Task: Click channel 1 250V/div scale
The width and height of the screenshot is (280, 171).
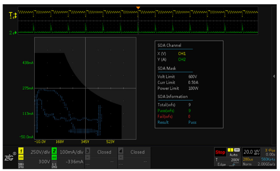Action: tap(40, 152)
